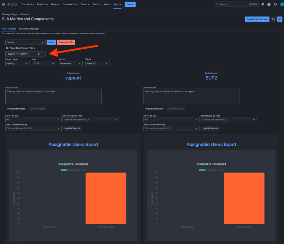Open the Help question mark icon
The width and height of the screenshot is (284, 244).
click(269, 4)
